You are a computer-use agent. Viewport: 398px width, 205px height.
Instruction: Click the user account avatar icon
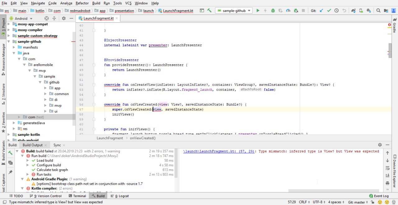pos(393,11)
